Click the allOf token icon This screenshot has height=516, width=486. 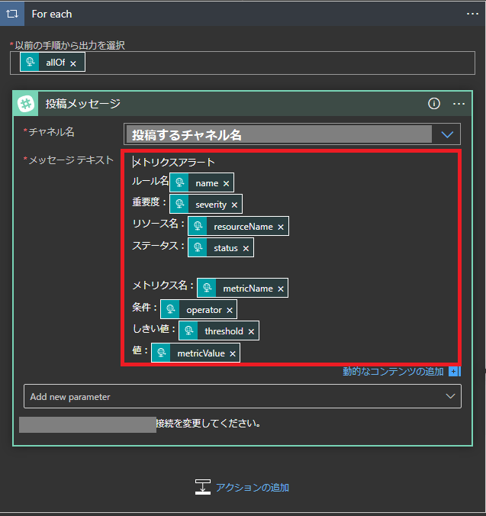tap(30, 62)
